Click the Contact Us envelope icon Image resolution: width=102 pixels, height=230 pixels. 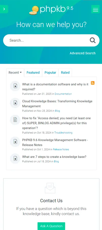click(50, 188)
